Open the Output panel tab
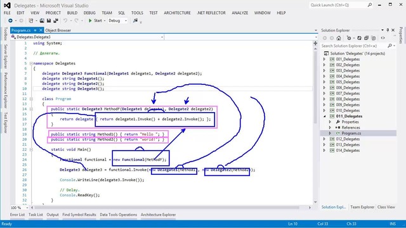 click(53, 215)
